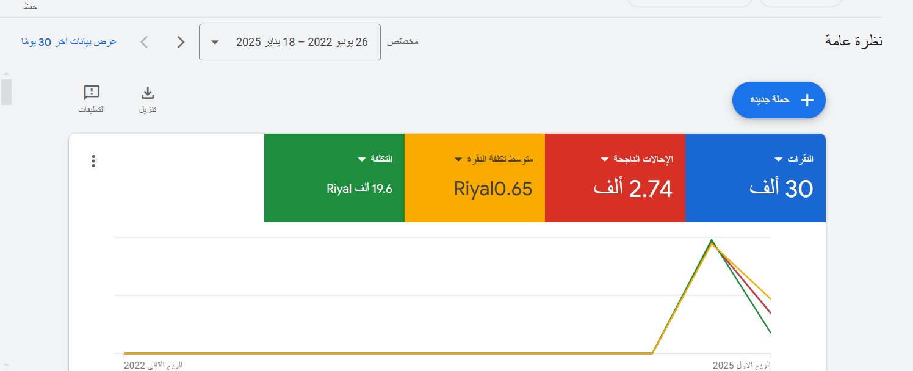Open the النقرات metric dropdown

pyautogui.click(x=778, y=159)
